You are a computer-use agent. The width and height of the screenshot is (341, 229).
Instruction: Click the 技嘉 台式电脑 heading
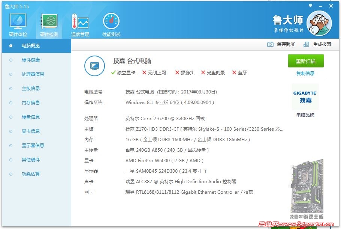pos(132,61)
